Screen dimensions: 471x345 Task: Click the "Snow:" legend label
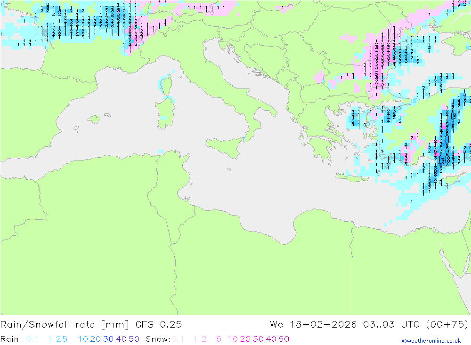[x=158, y=339]
